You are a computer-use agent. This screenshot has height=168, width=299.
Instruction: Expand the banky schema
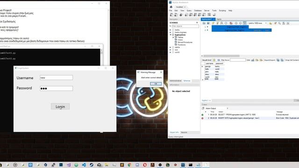(170, 30)
